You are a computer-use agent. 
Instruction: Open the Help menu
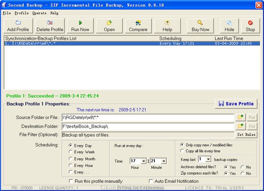54,13
